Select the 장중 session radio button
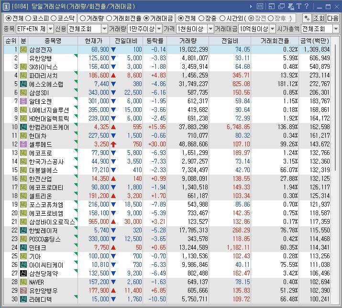The image size is (342, 308). (201, 18)
